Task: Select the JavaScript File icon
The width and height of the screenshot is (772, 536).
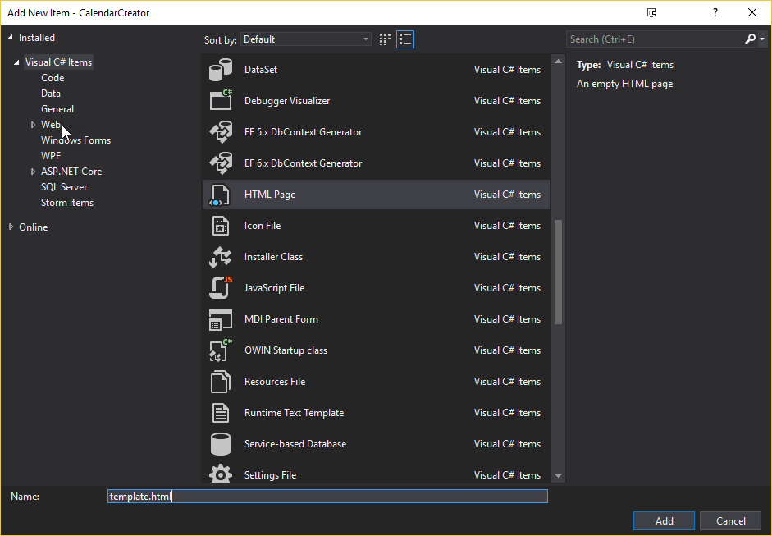Action: click(221, 288)
